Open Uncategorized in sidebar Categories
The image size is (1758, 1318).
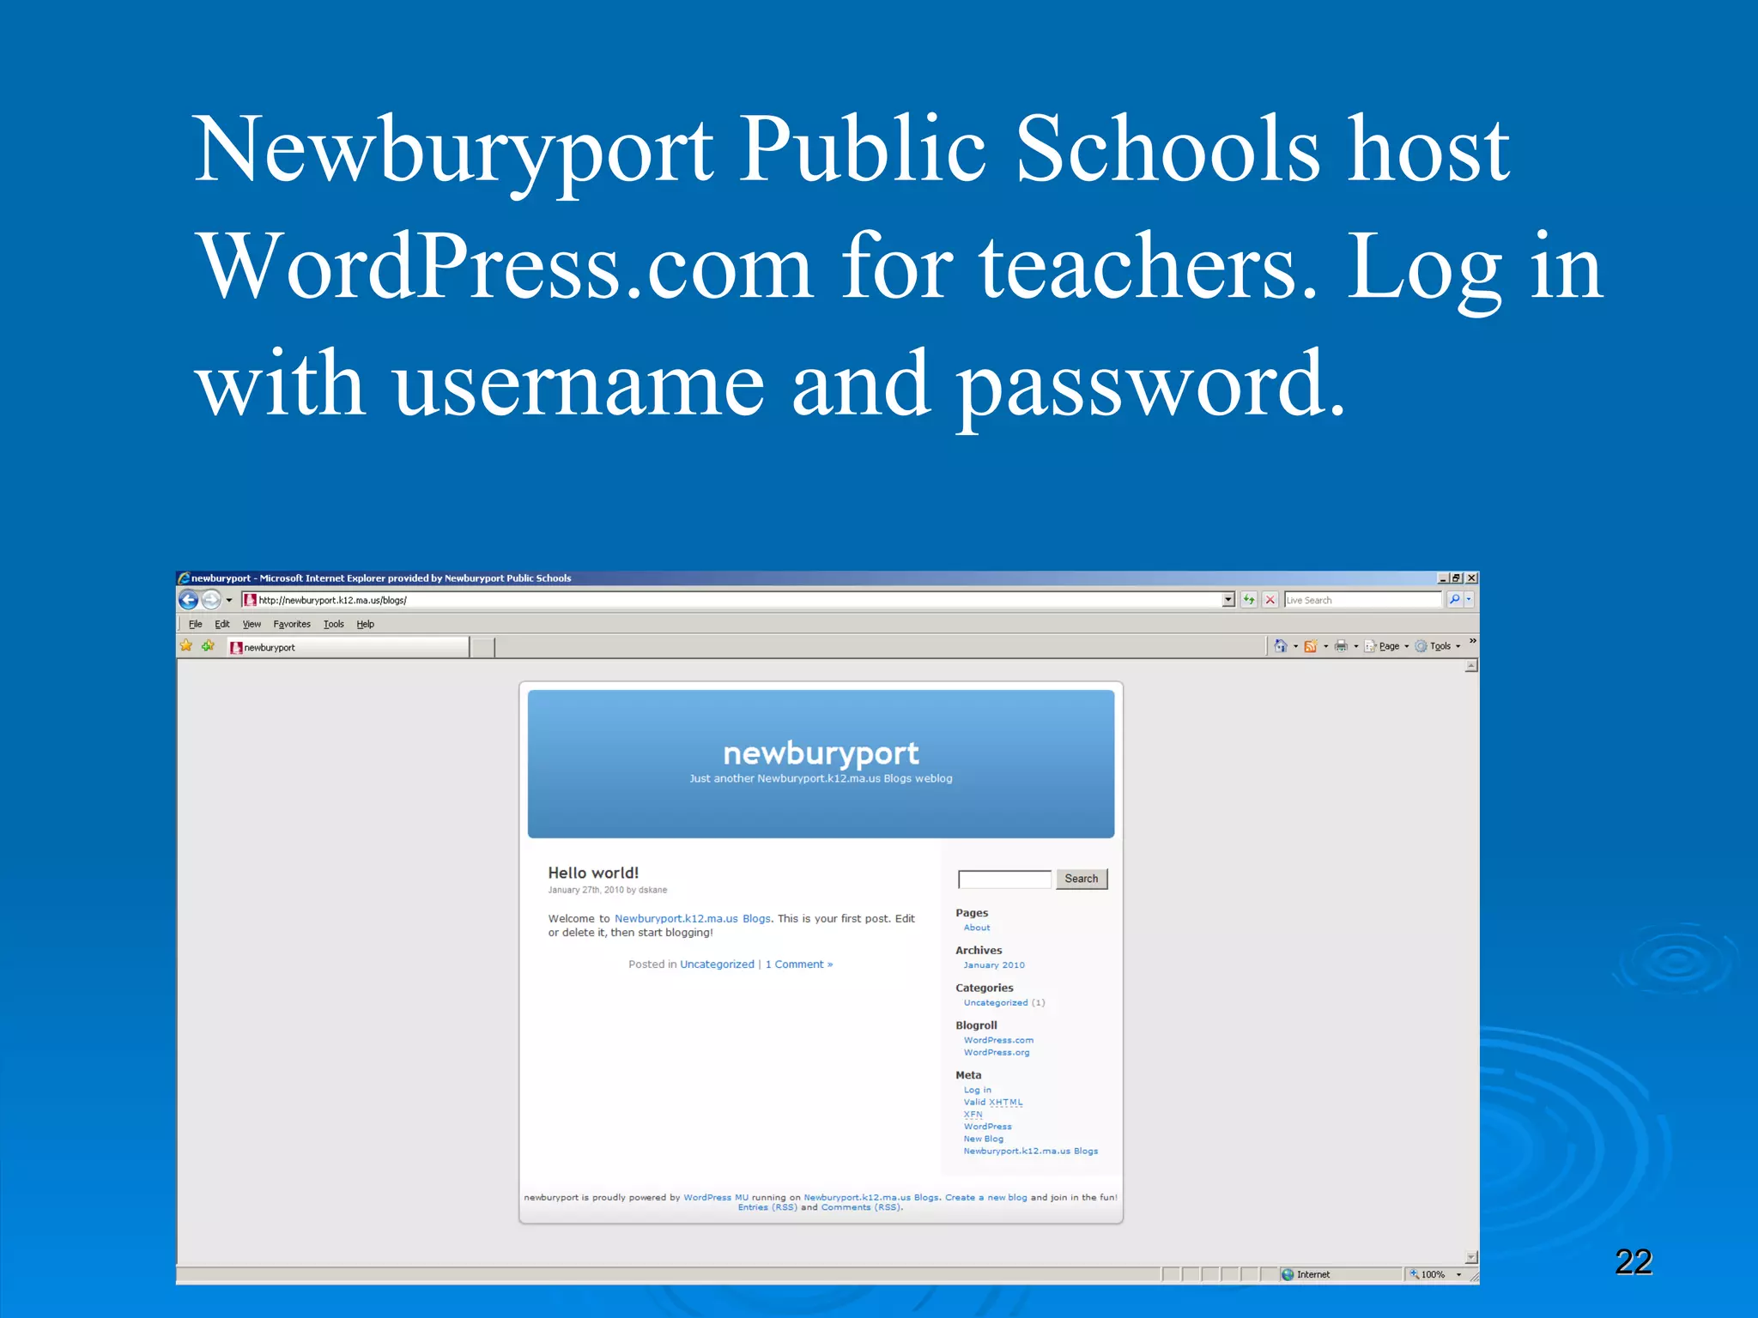point(996,1003)
